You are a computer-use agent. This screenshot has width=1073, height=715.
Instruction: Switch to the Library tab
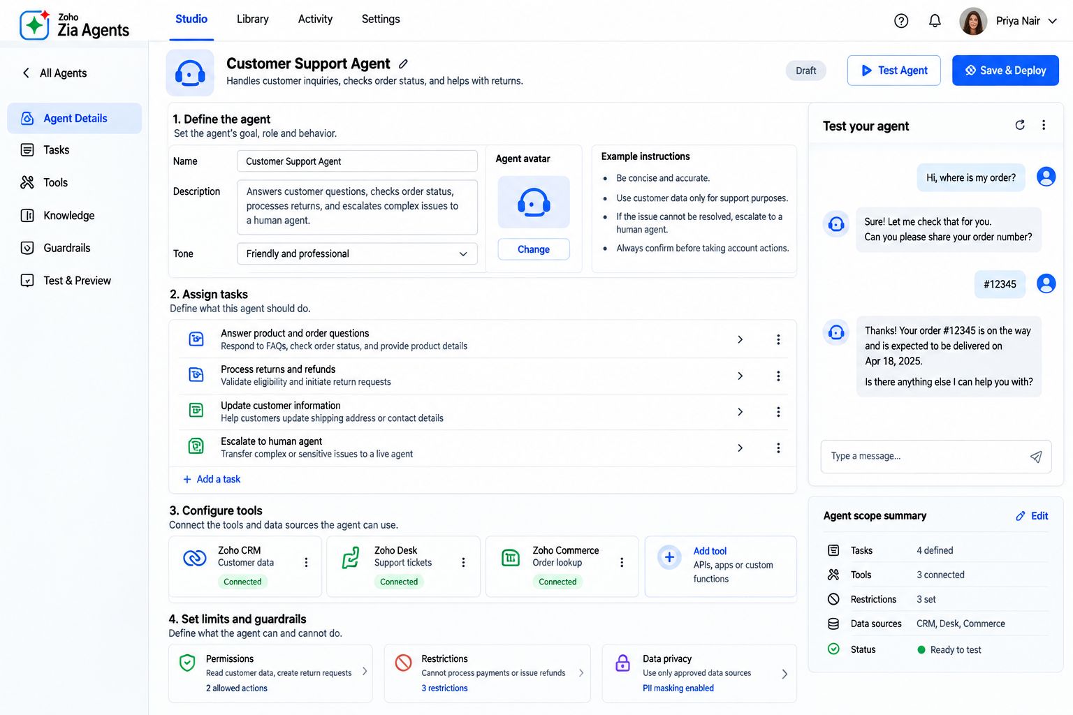[253, 20]
